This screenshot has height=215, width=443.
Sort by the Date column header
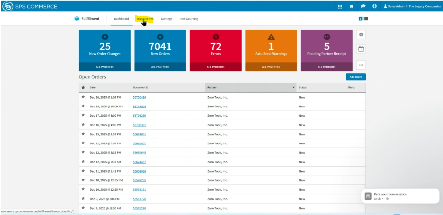click(x=93, y=88)
